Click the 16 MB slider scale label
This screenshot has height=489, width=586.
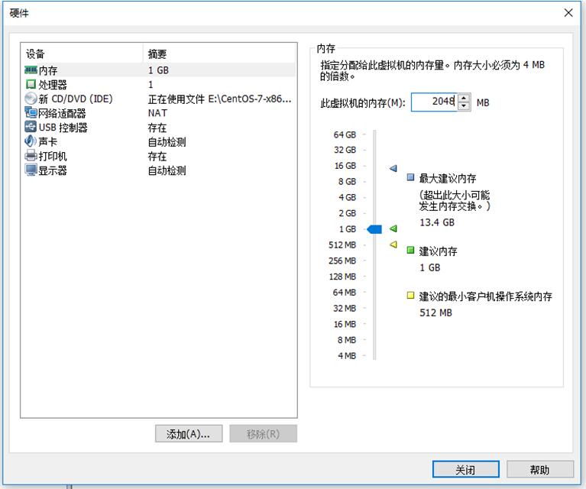(345, 324)
